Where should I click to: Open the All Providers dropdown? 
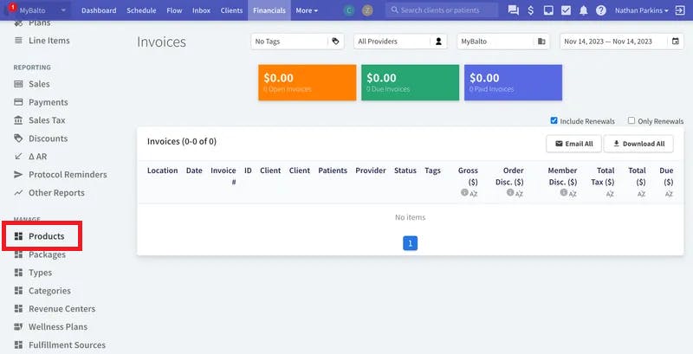[x=400, y=41]
